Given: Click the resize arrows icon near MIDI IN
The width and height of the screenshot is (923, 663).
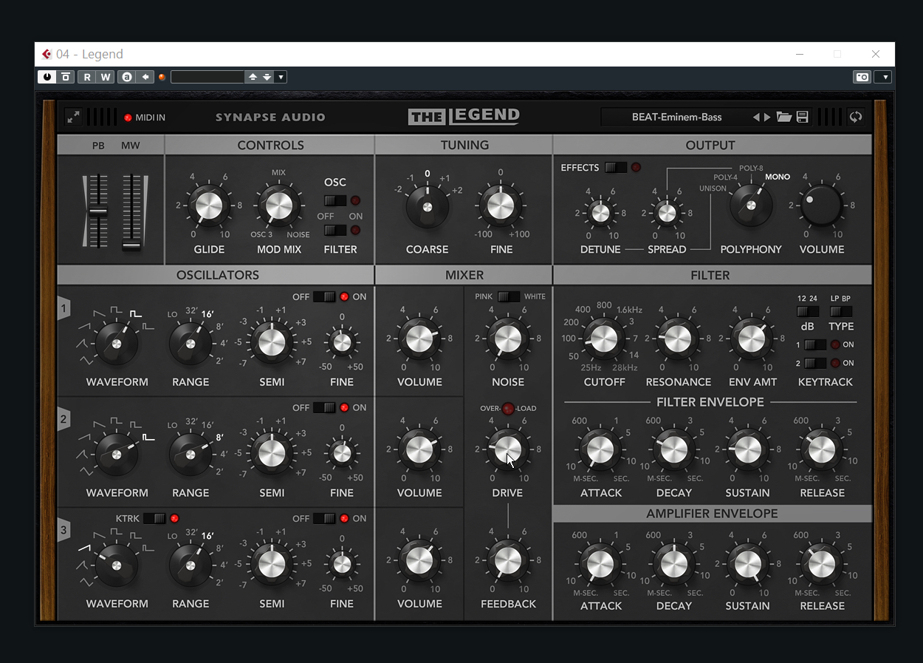Looking at the screenshot, I should pos(73,117).
